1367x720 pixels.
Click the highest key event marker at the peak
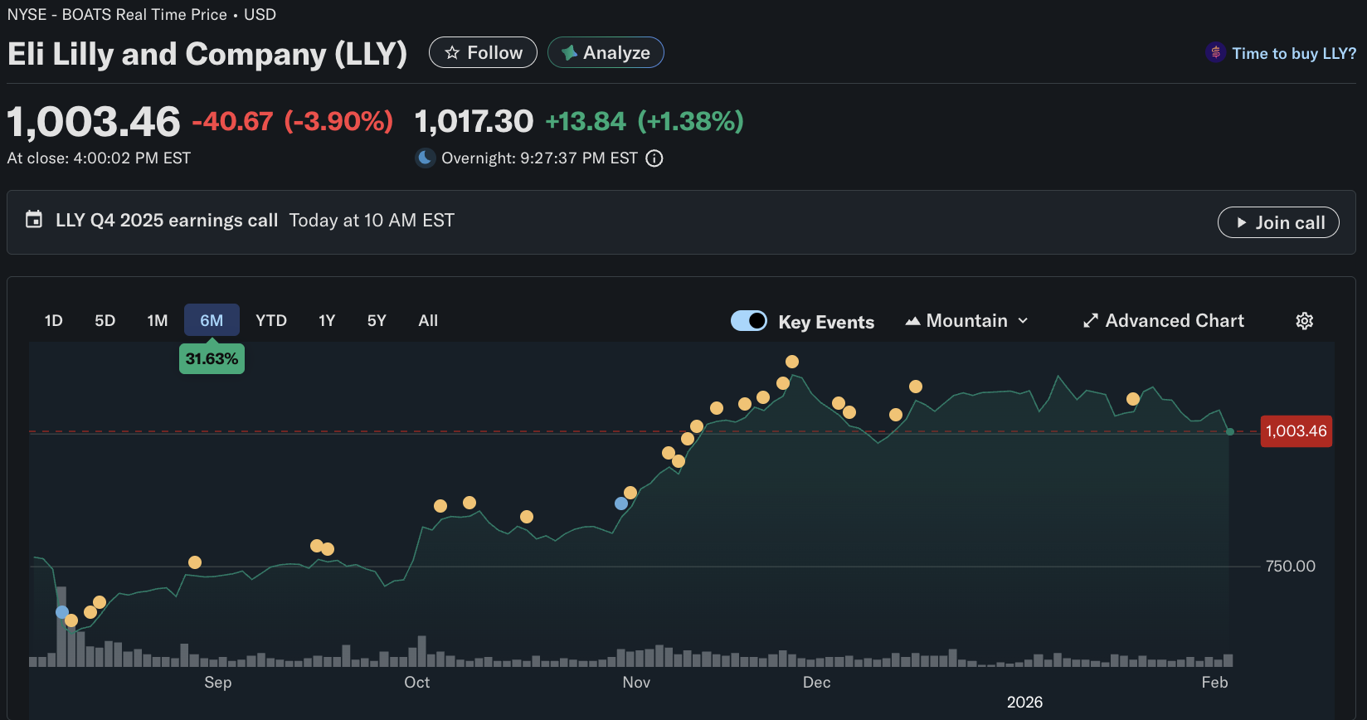(792, 362)
